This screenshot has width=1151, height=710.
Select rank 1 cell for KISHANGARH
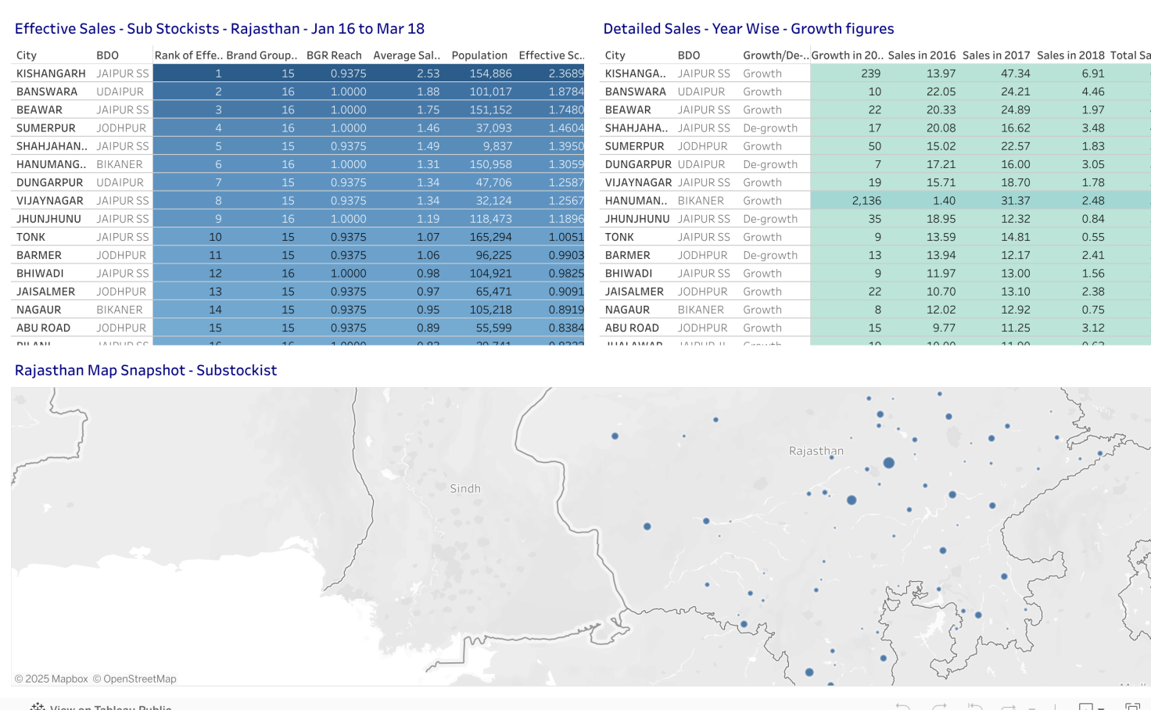click(218, 74)
